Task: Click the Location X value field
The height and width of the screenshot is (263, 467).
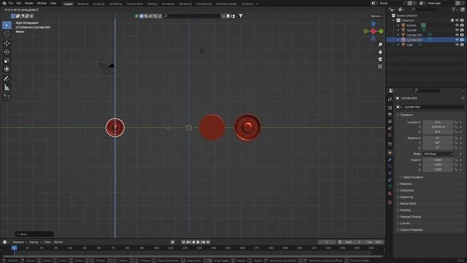Action: [438, 122]
